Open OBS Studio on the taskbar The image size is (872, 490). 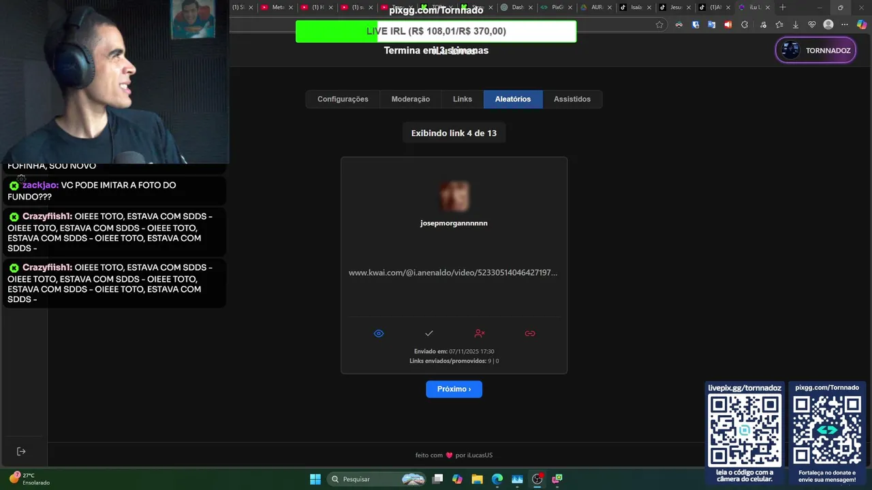[538, 479]
